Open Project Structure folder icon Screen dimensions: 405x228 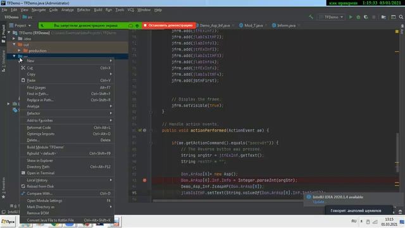coord(383,17)
